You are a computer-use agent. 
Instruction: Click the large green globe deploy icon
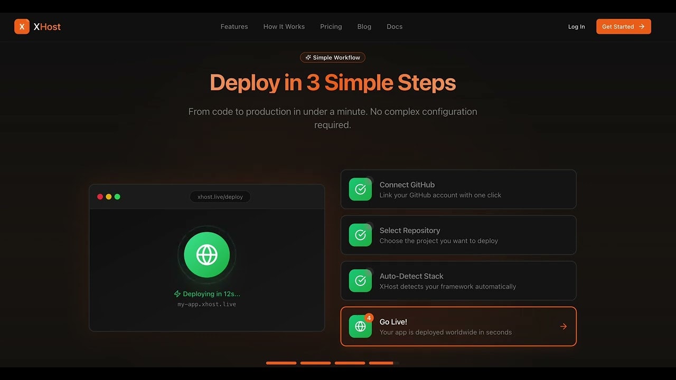(x=206, y=255)
